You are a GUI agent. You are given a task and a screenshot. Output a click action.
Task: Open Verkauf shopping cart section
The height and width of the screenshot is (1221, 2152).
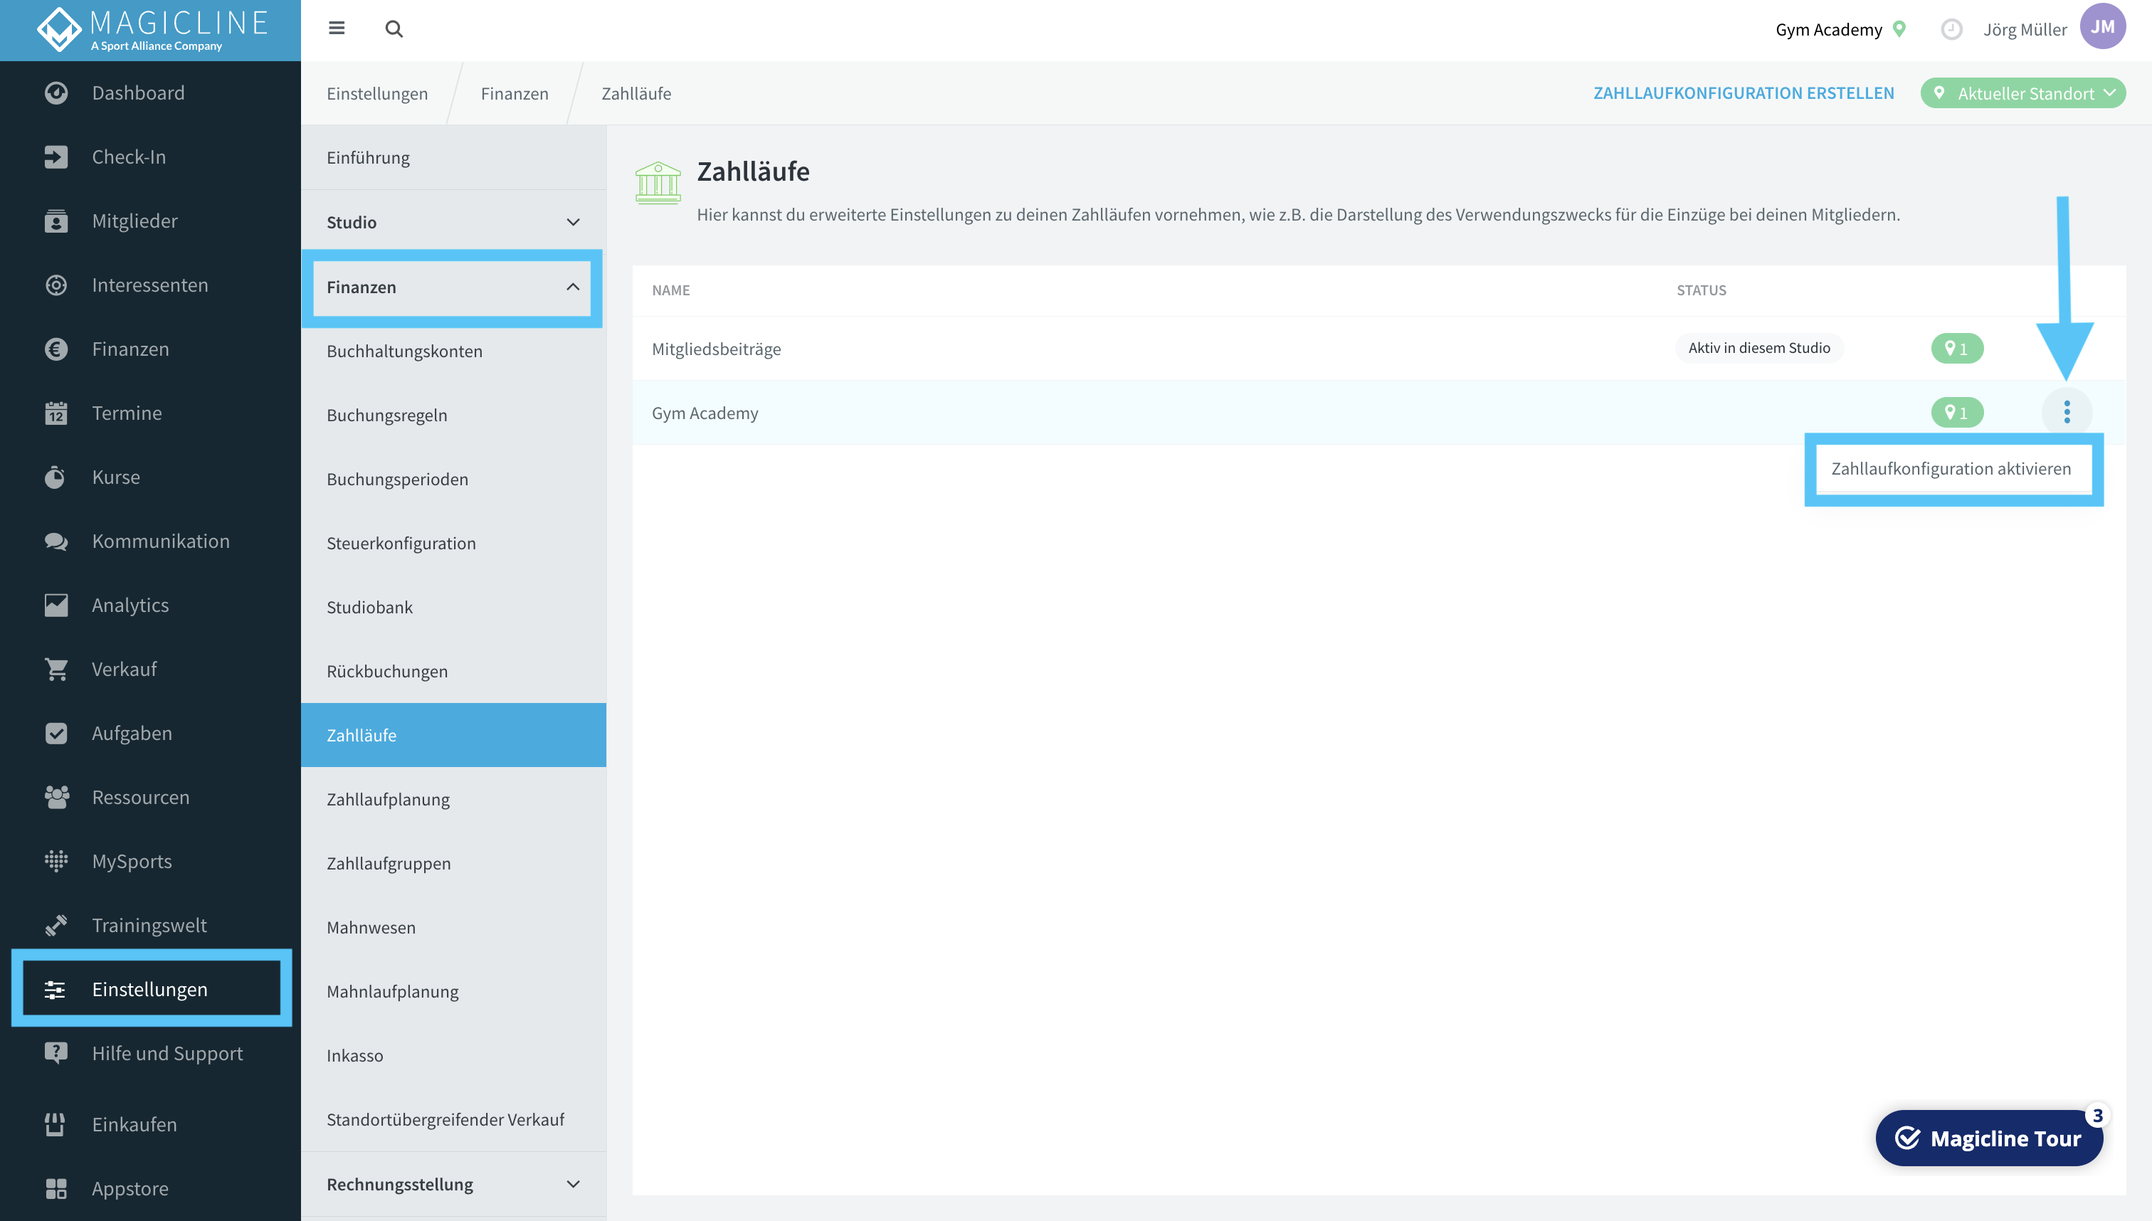coord(151,669)
